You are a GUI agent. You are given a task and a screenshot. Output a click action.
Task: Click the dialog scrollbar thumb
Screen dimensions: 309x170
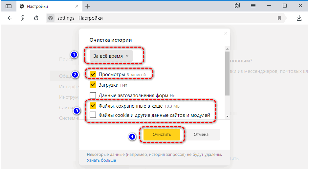[x=228, y=74]
